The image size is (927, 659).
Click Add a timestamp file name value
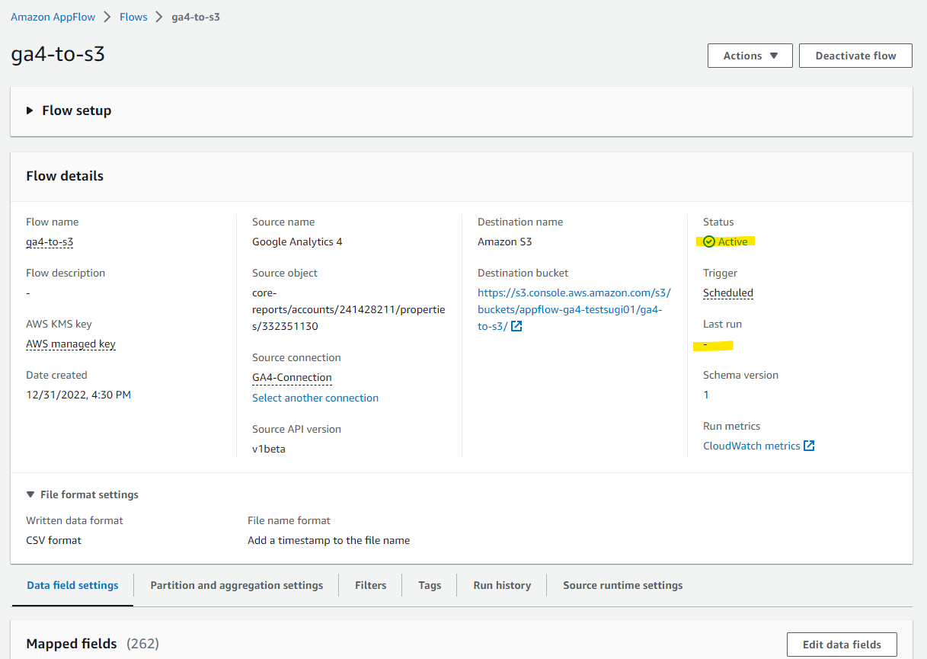(x=329, y=540)
